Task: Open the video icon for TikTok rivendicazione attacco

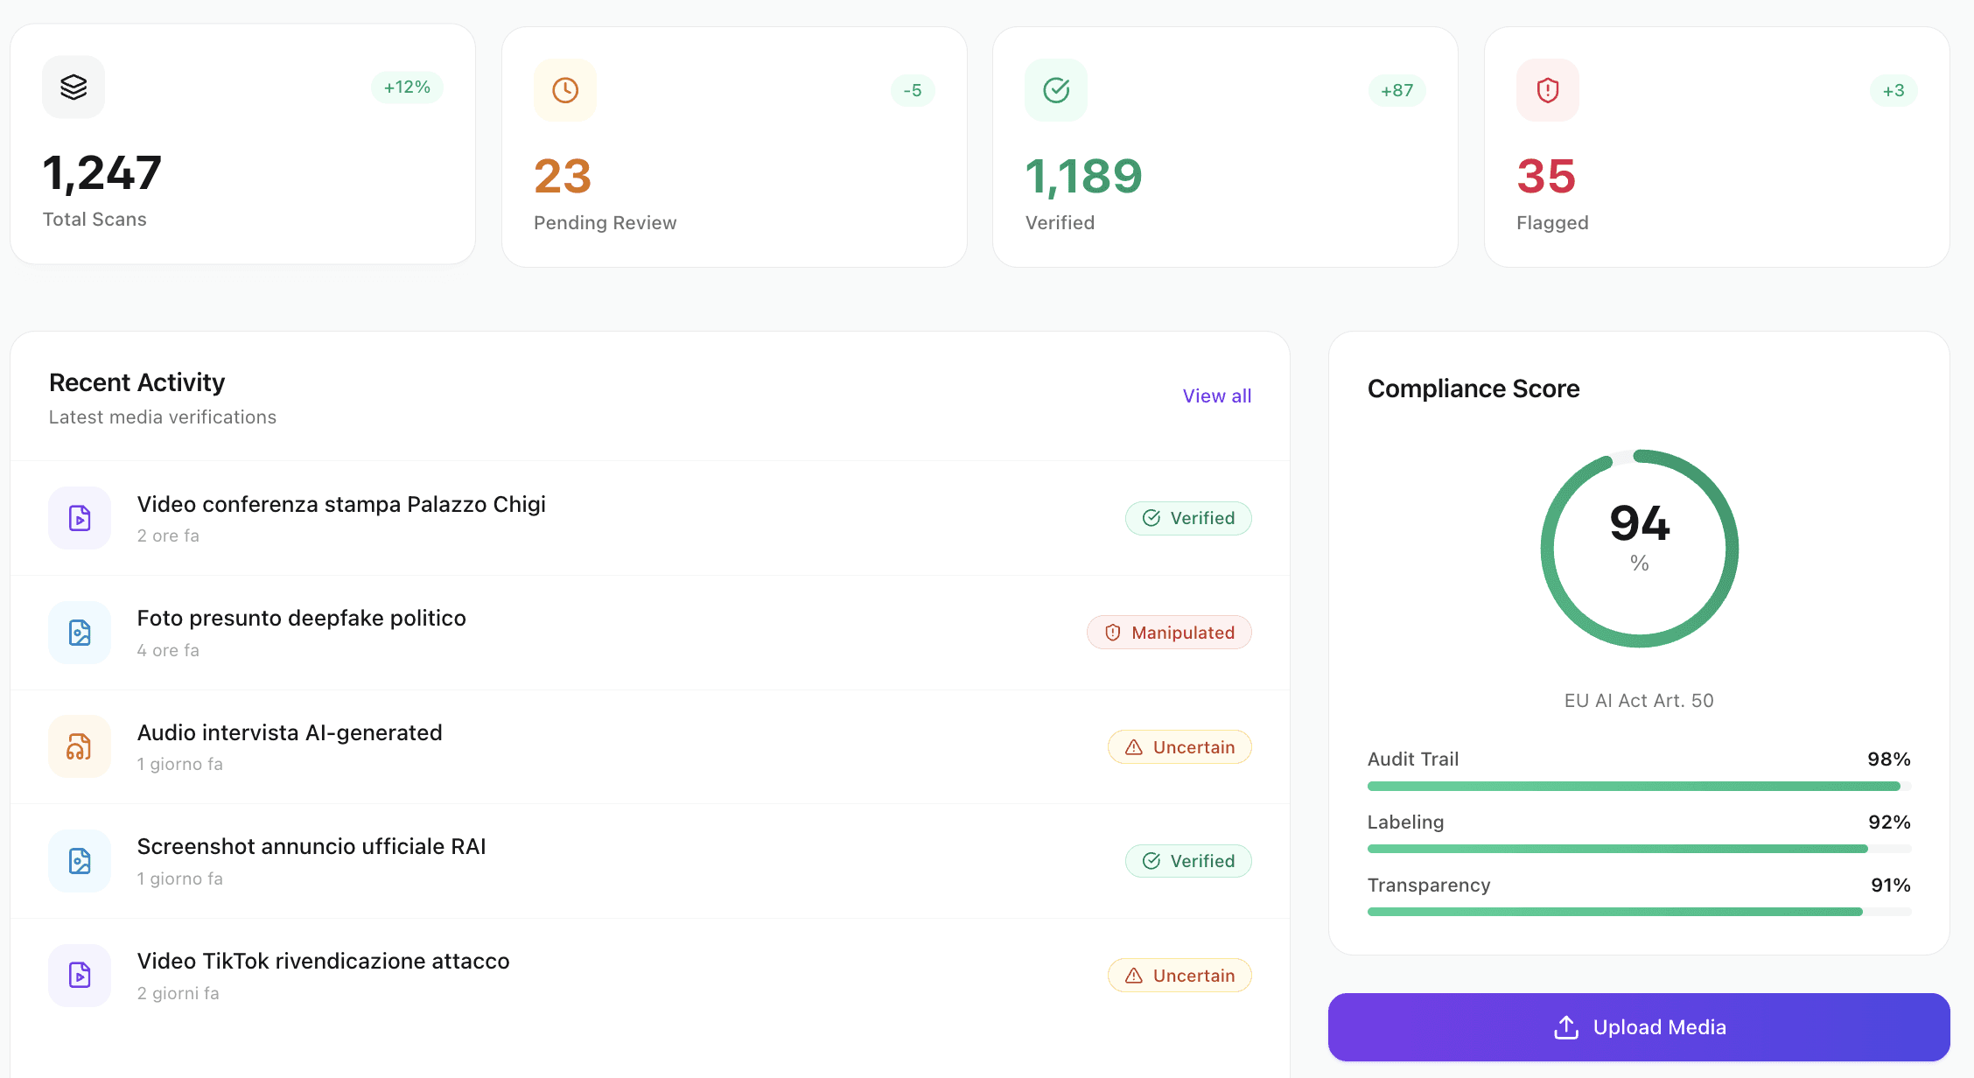Action: coord(79,975)
